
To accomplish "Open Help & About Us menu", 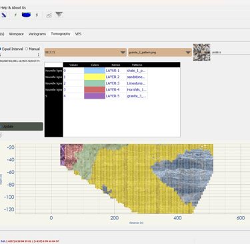I will (13, 7).
